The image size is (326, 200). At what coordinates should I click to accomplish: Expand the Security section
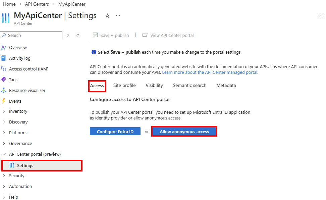click(17, 176)
